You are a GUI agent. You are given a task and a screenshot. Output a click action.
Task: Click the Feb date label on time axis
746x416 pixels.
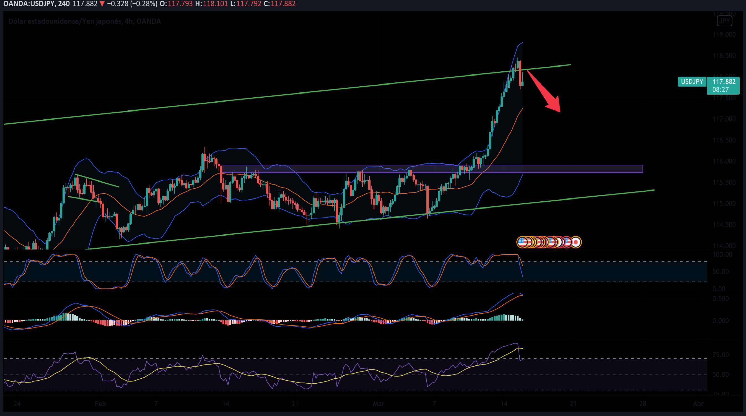(100, 404)
